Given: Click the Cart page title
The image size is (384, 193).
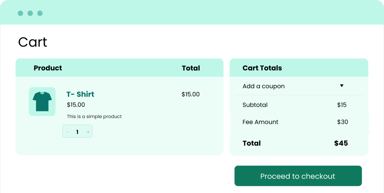Looking at the screenshot, I should pos(33,42).
